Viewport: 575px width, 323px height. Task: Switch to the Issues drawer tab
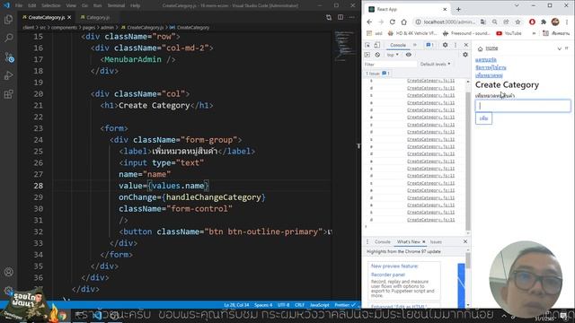436,241
